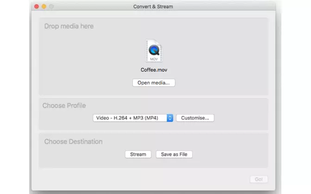311x194 pixels.
Task: Choose Stream as the destination
Action: tap(138, 154)
